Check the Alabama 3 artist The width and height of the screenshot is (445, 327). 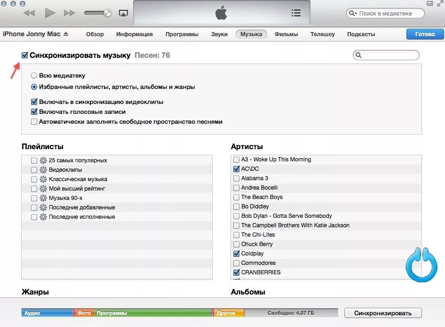tap(236, 178)
